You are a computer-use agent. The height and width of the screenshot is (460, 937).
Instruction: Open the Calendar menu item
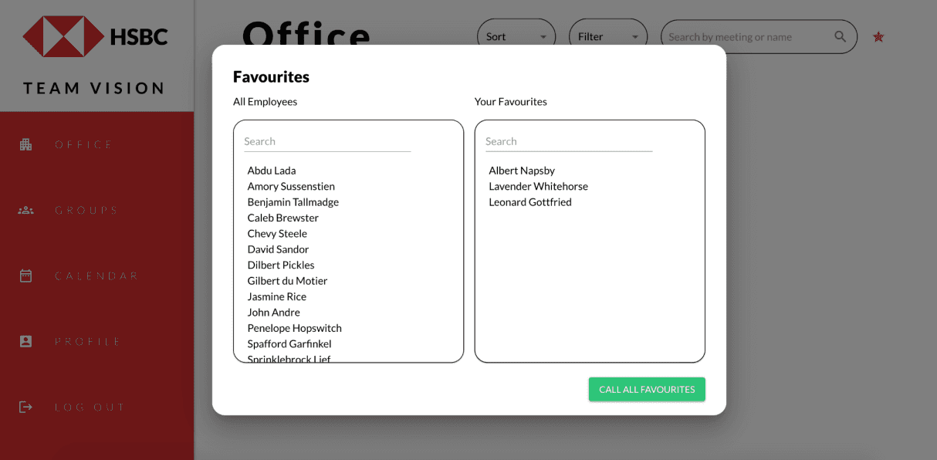click(96, 276)
